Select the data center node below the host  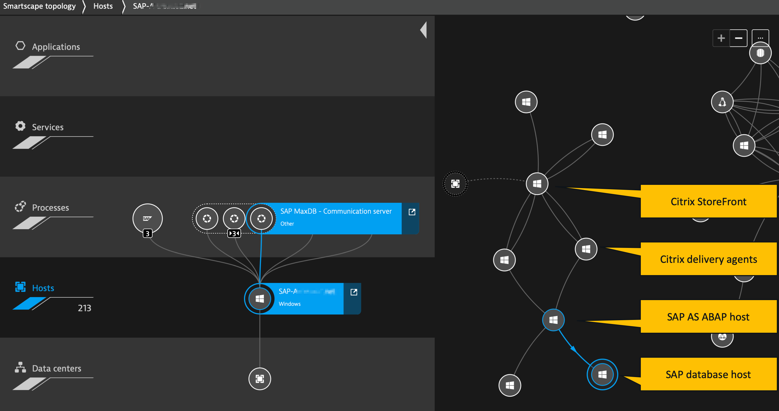point(259,379)
